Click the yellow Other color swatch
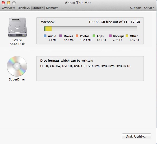Viewport: 157px width, 144px height. click(x=127, y=36)
